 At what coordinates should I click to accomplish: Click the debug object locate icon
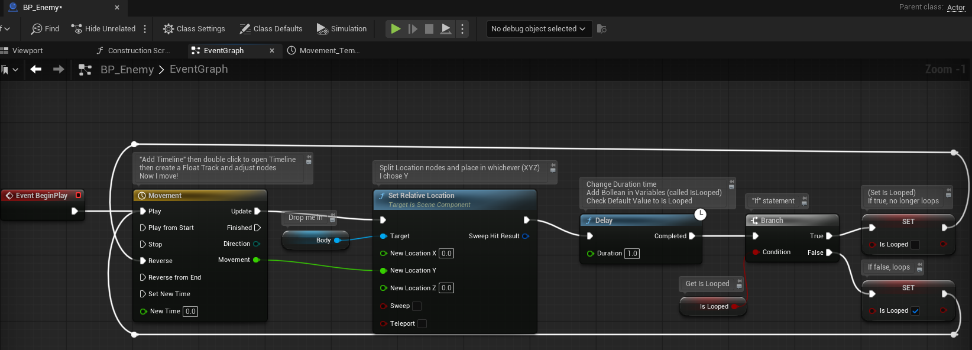click(602, 28)
